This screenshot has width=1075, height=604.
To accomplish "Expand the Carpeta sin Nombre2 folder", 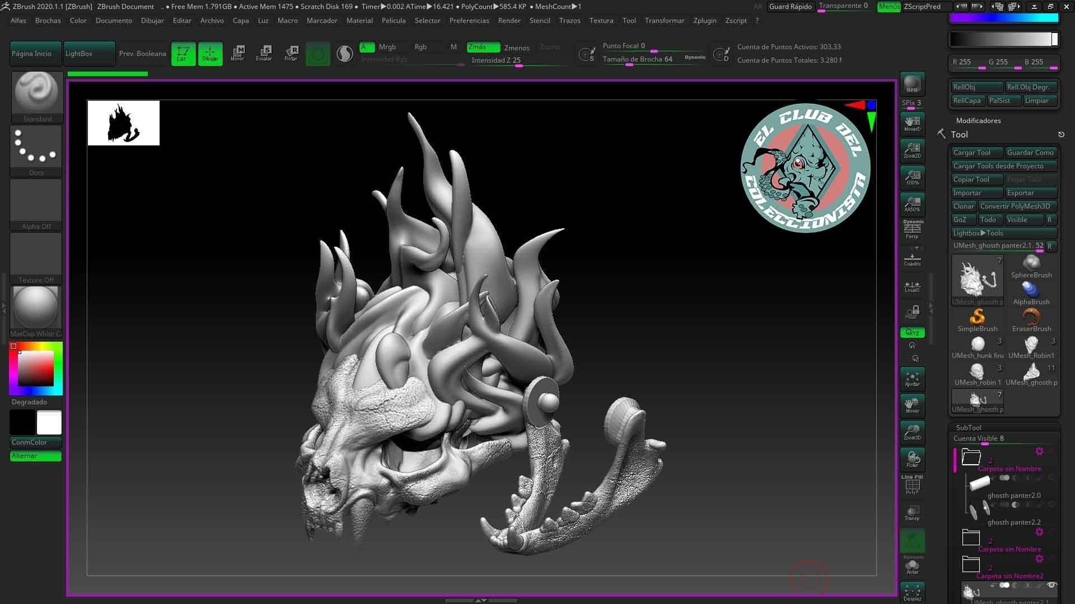I will click(x=971, y=564).
